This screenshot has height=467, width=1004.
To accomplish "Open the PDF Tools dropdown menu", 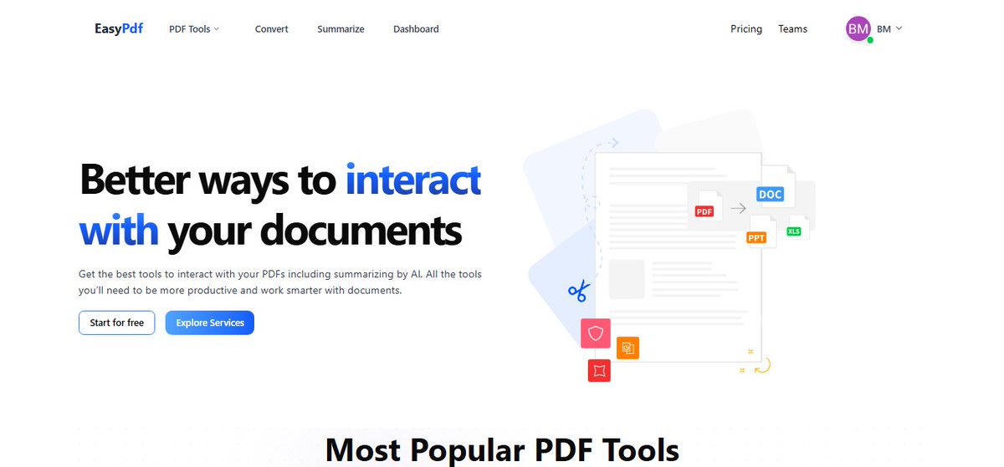I will [x=194, y=28].
